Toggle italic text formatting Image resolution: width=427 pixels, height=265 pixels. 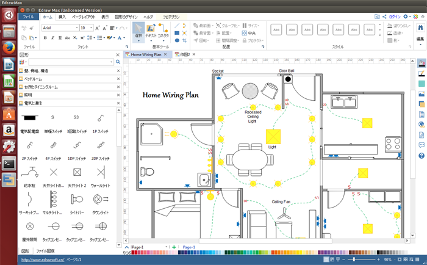[53, 38]
